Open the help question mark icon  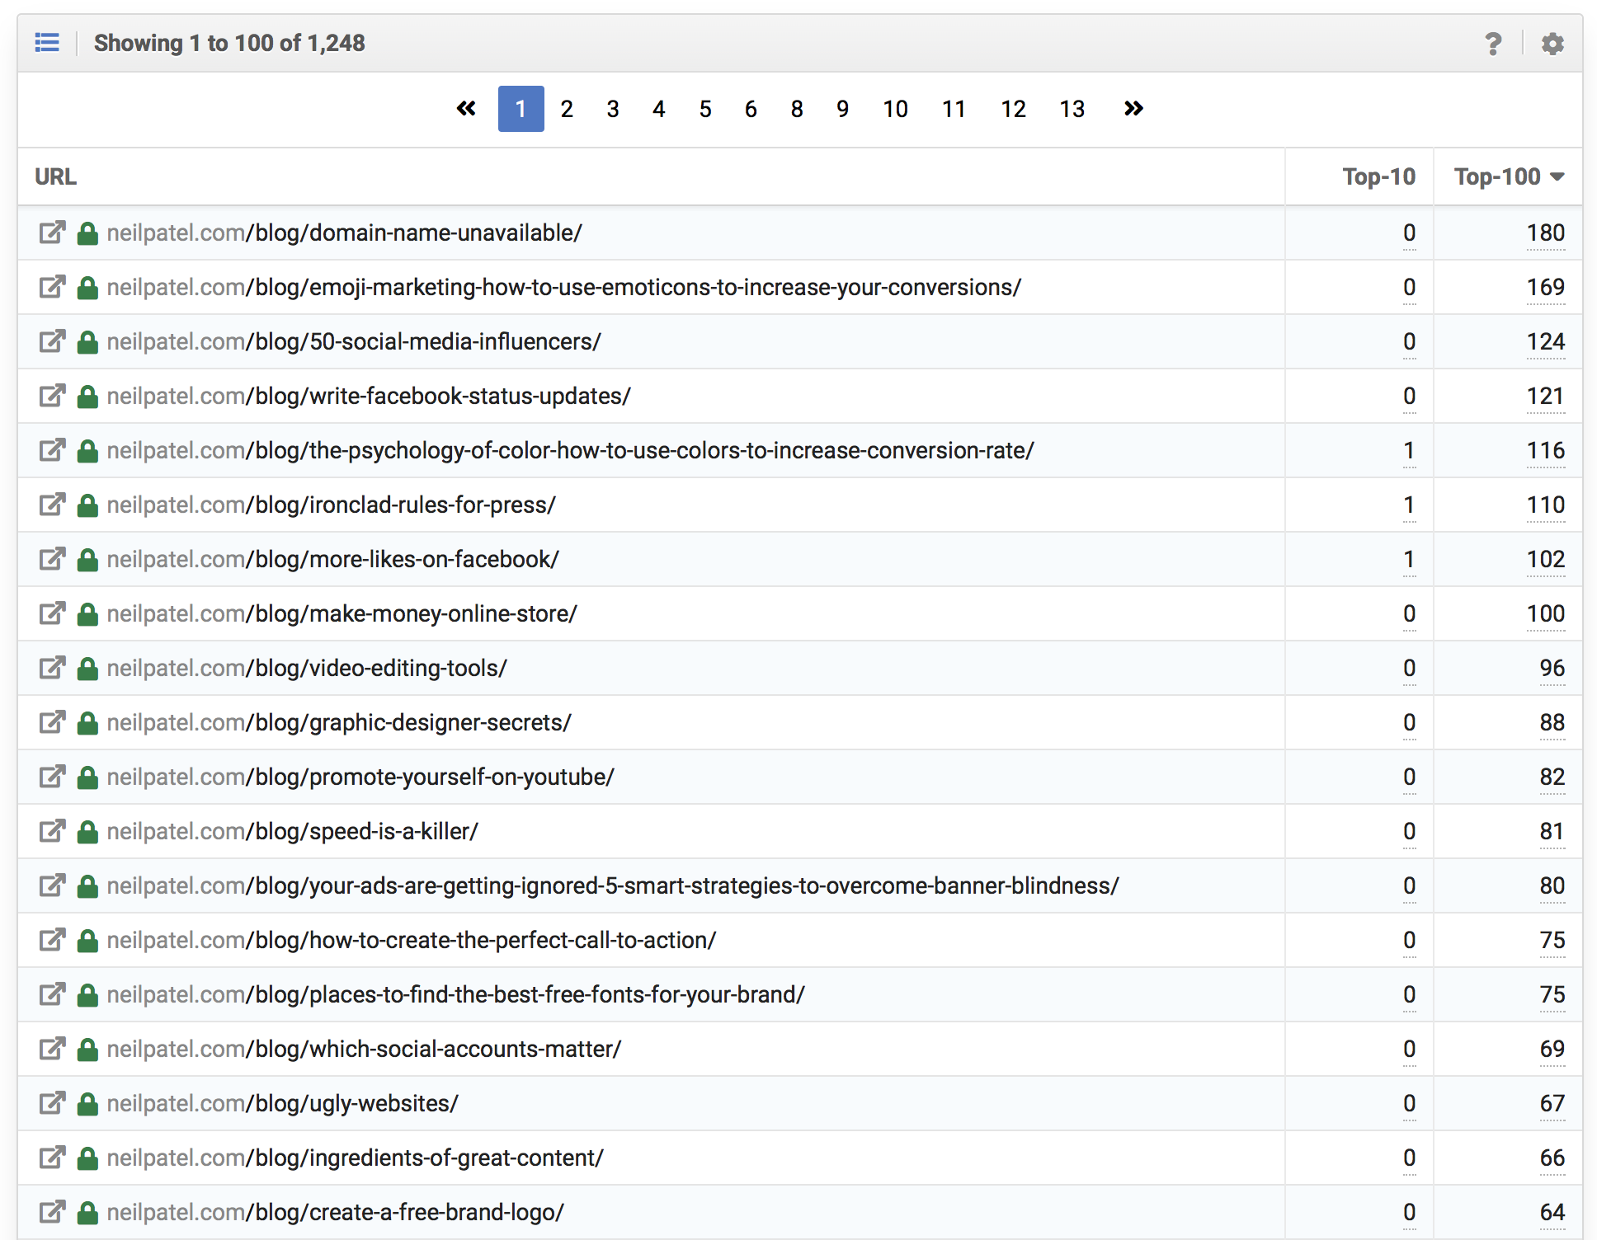point(1493,43)
